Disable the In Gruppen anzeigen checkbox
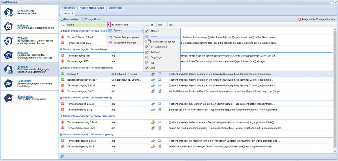The width and height of the screenshot is (338, 161). [110, 43]
